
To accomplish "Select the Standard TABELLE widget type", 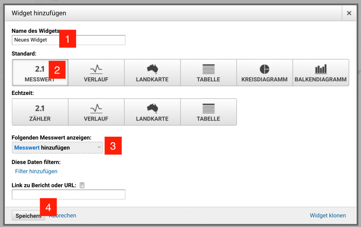I will 209,73.
